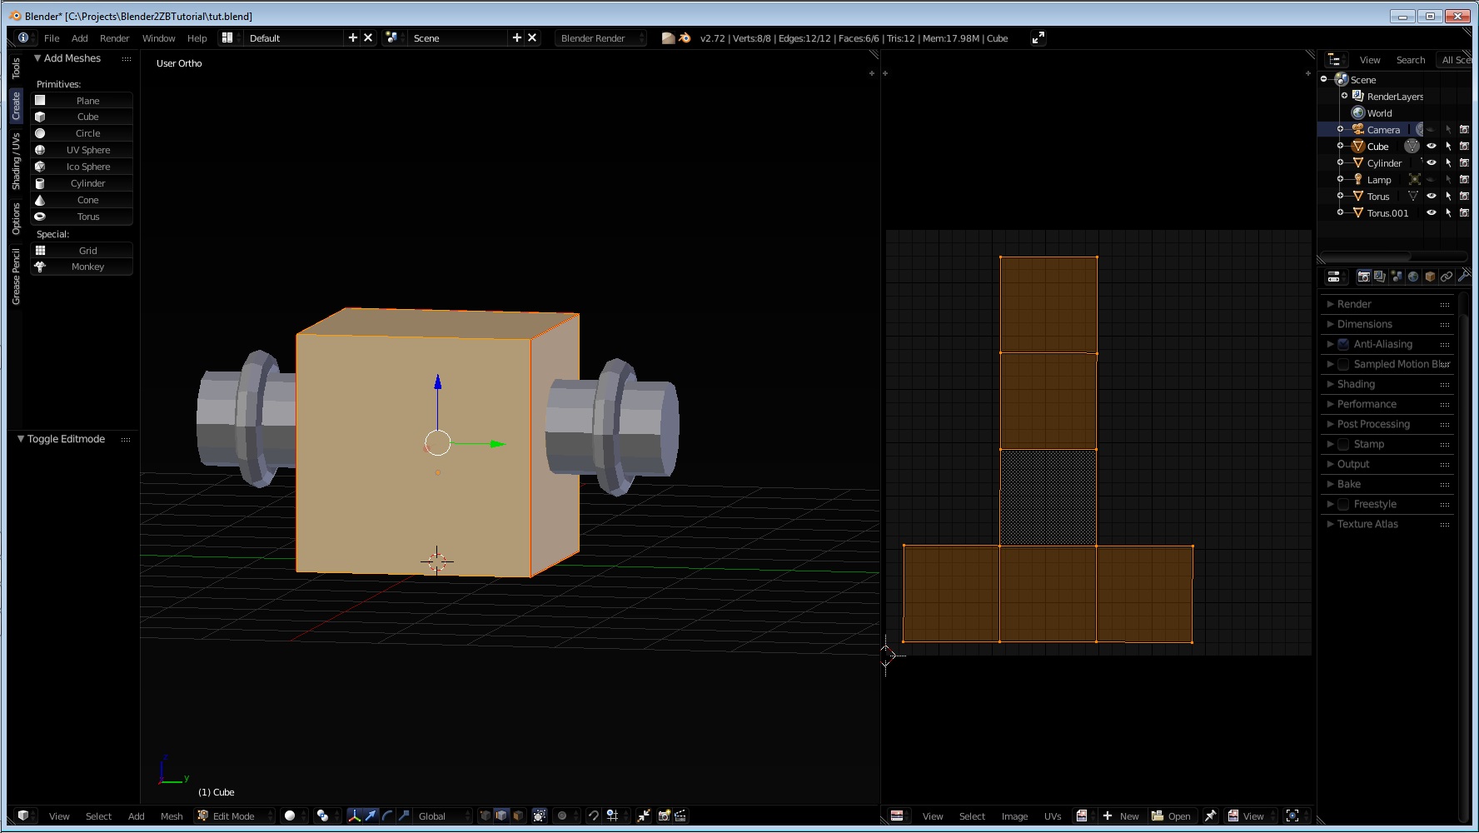Screen dimensions: 1479x833
Task: Toggle full-screen view icon in info header
Action: (1038, 38)
